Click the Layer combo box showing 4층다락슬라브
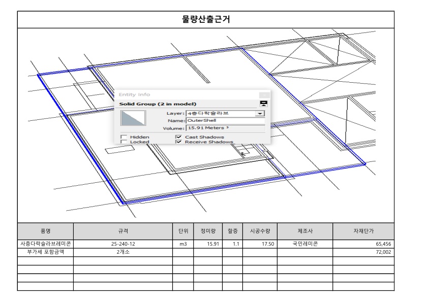428x302 pixels. 225,113
